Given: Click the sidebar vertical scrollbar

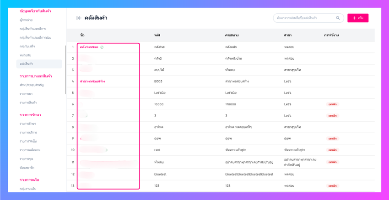Looking at the screenshot, I should (x=66, y=68).
